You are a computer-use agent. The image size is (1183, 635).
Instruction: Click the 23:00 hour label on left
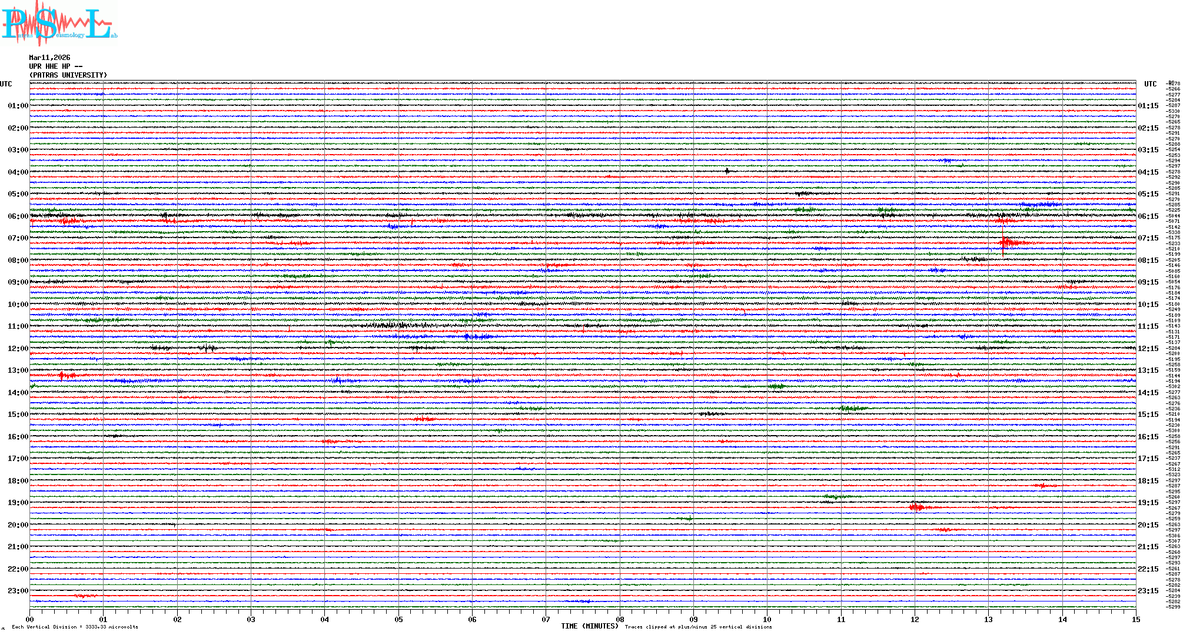[18, 591]
